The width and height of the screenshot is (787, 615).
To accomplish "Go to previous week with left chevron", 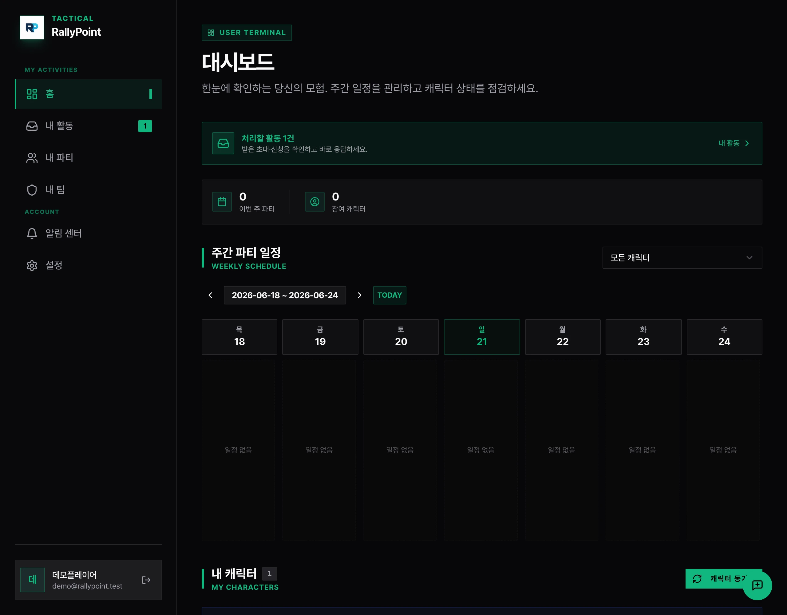I will [211, 295].
